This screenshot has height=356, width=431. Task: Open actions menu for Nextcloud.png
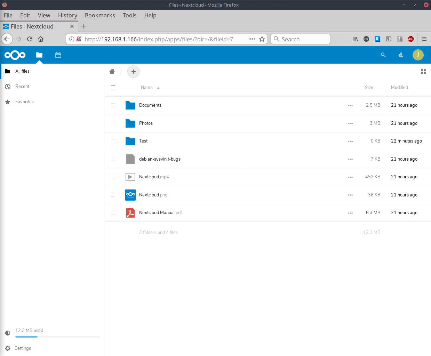click(x=350, y=195)
